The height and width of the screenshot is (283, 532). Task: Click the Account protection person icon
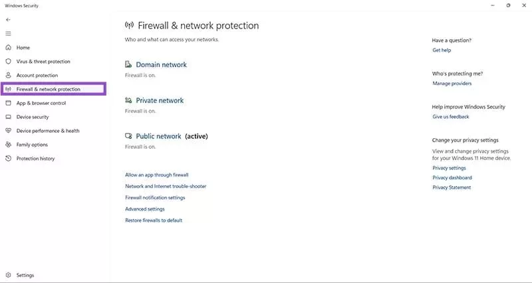click(9, 76)
